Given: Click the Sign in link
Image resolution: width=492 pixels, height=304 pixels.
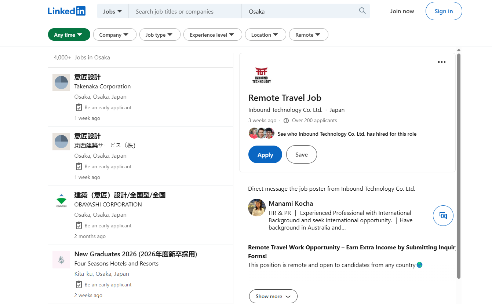Looking at the screenshot, I should tap(444, 11).
